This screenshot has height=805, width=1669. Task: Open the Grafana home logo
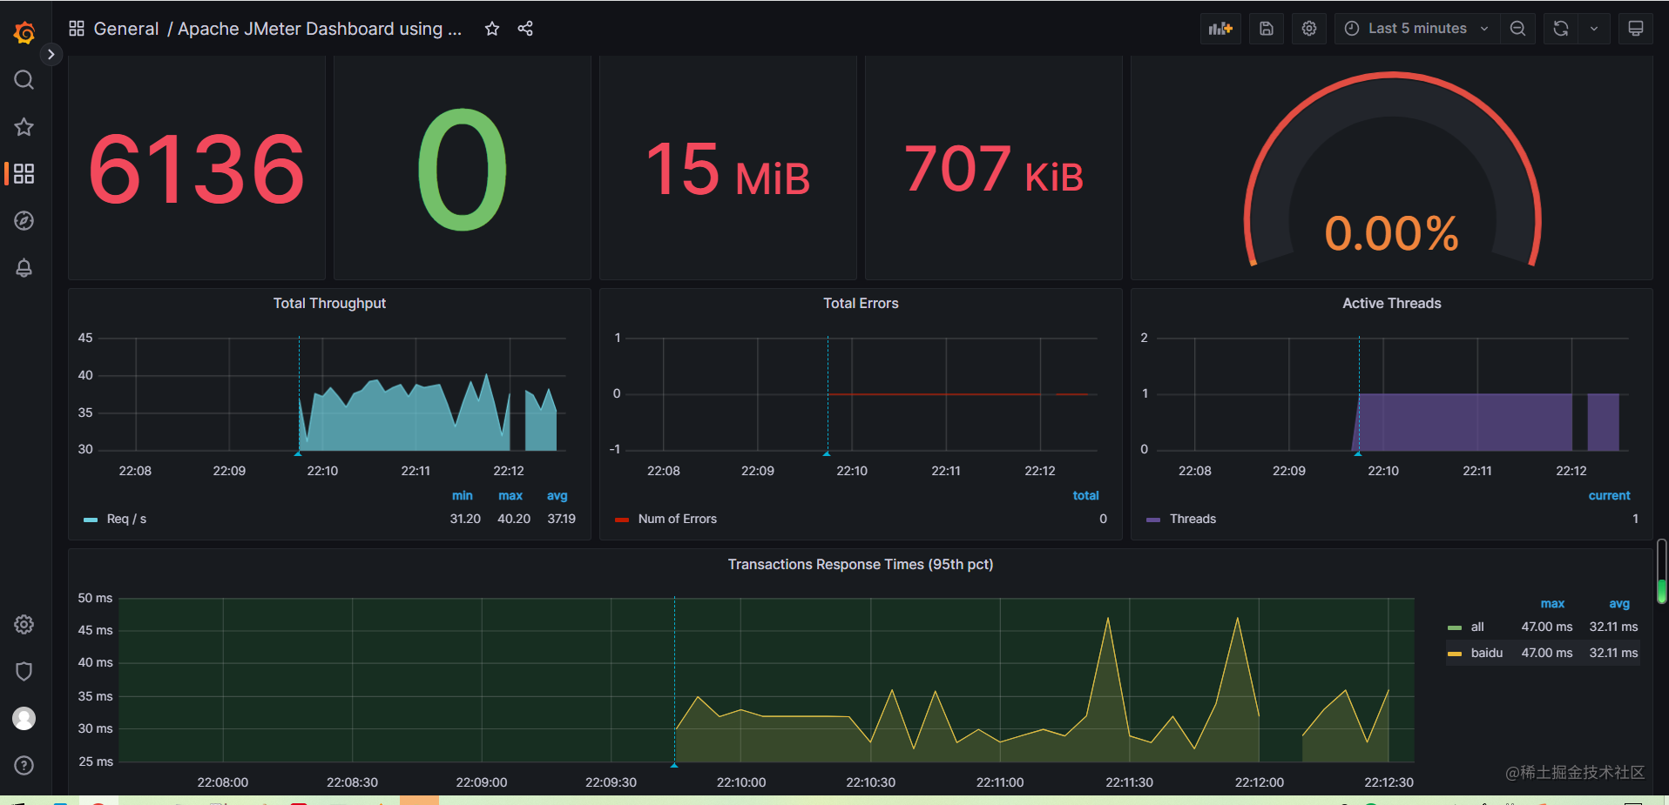pyautogui.click(x=24, y=31)
